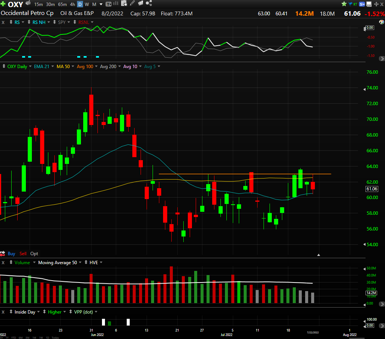Click the Opt options button
Viewport: 385px width, 339px height.
34,254
